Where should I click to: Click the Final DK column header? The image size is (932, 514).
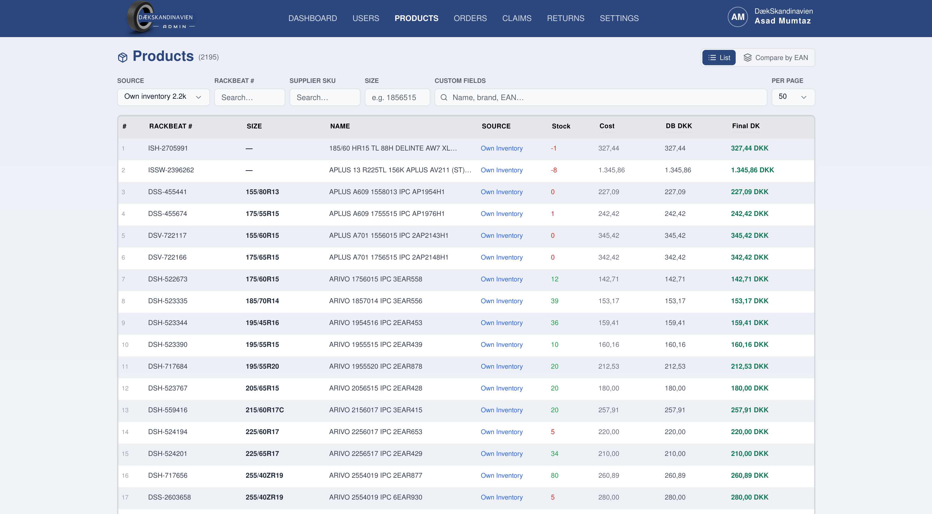pyautogui.click(x=746, y=126)
